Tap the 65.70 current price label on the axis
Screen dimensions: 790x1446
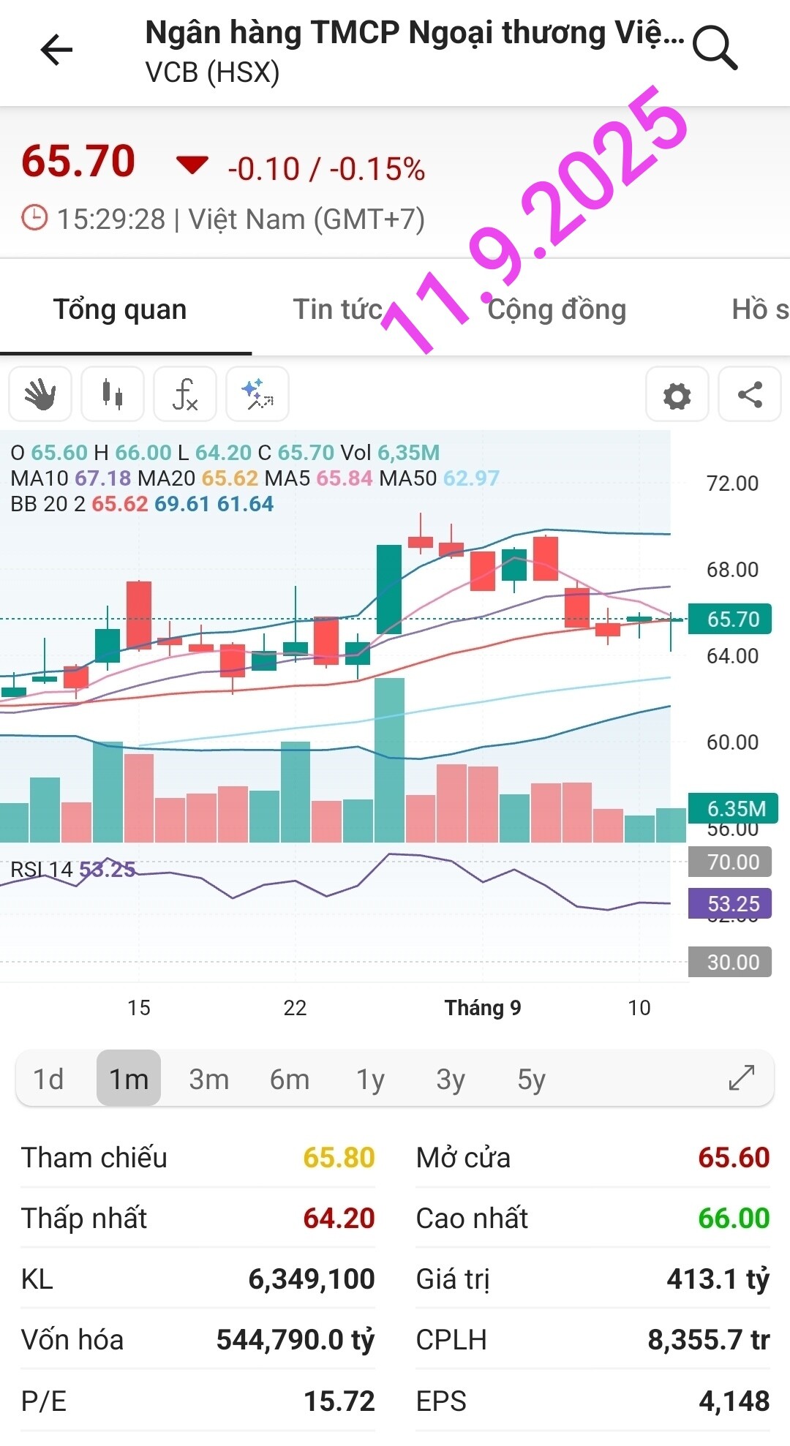729,619
